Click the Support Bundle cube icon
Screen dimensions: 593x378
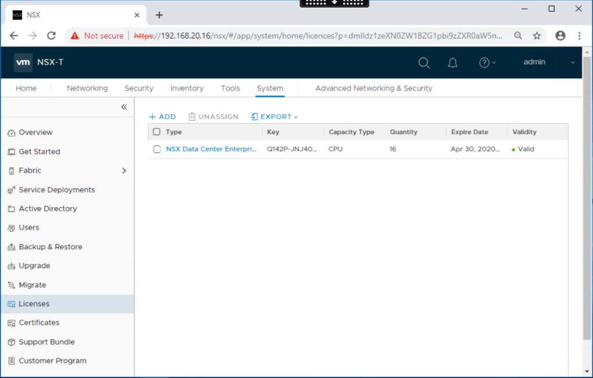(12, 342)
